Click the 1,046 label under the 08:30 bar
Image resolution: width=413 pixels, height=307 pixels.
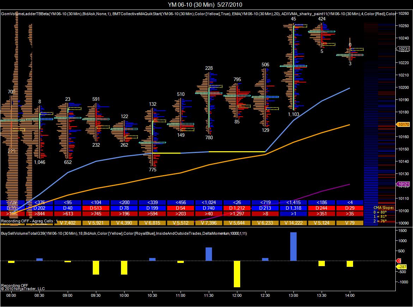click(x=40, y=162)
